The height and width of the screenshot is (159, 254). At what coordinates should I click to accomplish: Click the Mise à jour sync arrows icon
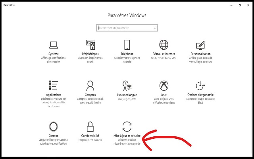coord(127,126)
